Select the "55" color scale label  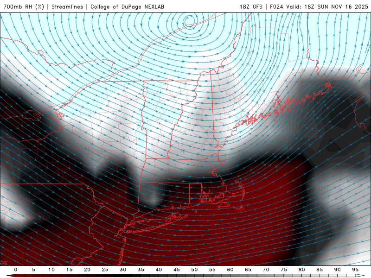tap(212, 270)
